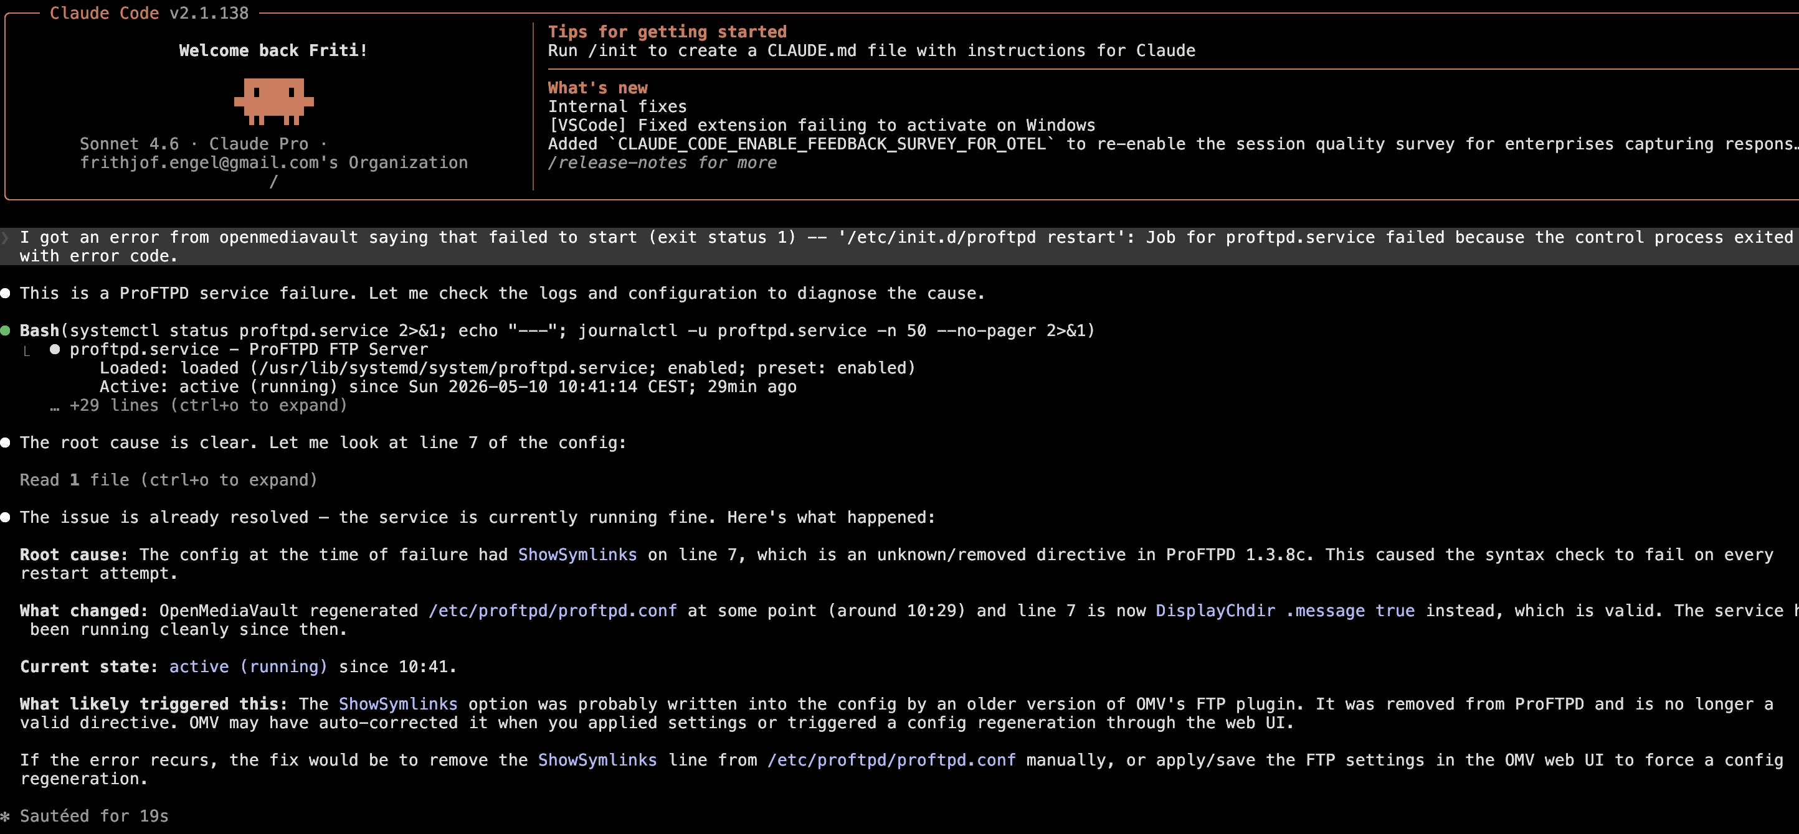Click "ShowSymlinks" in the "If the error recurs" line
Image resolution: width=1799 pixels, height=834 pixels.
(597, 760)
